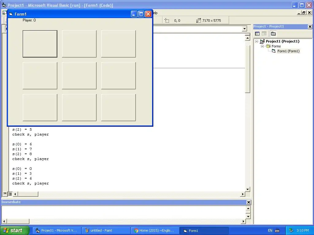Click the Form1 taskbar button
The width and height of the screenshot is (314, 235).
click(x=204, y=231)
